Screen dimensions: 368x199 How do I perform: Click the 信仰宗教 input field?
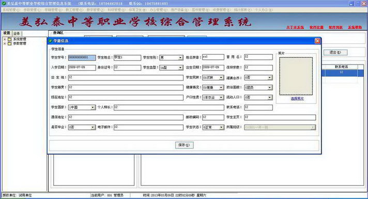[258, 68]
